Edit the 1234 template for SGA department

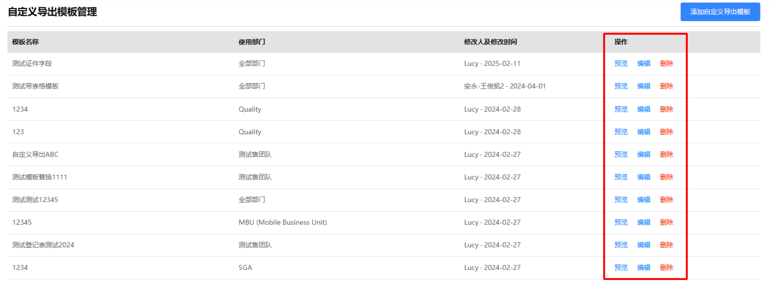644,267
